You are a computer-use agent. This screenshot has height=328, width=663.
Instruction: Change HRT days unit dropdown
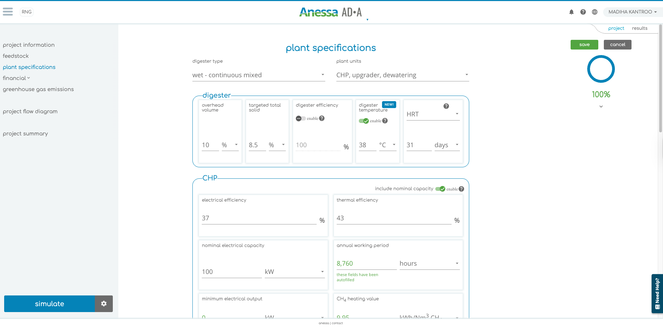tap(447, 145)
